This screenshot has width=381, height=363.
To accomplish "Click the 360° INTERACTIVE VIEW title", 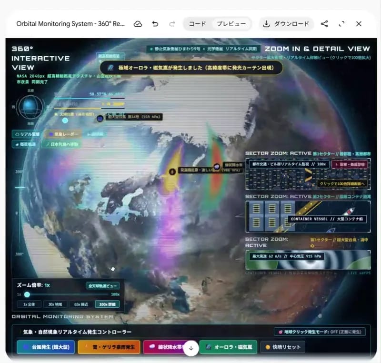I will coord(40,58).
